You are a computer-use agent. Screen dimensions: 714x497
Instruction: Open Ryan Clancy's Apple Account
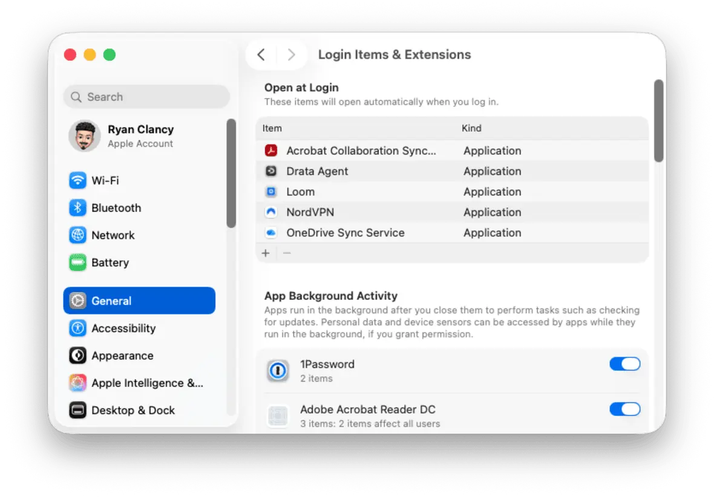pyautogui.click(x=140, y=136)
